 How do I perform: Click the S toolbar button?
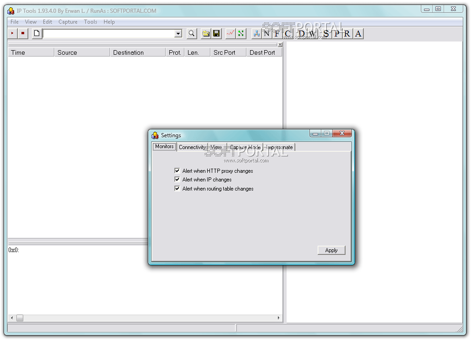(326, 33)
